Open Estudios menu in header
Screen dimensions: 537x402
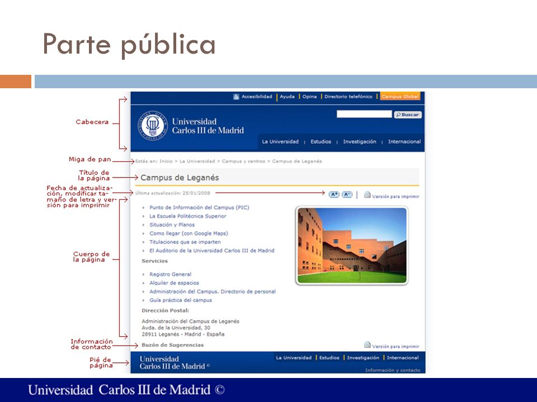pyautogui.click(x=321, y=141)
